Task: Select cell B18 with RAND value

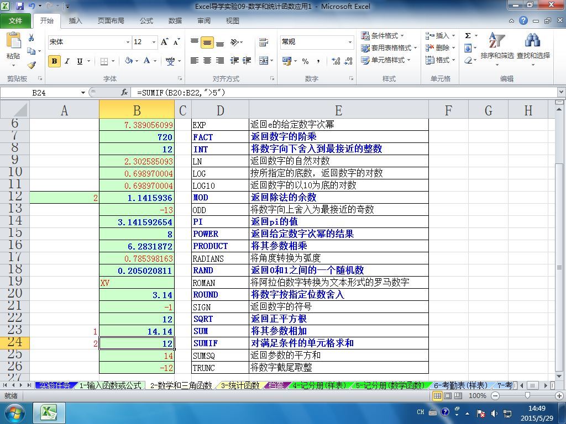Action: click(x=137, y=271)
